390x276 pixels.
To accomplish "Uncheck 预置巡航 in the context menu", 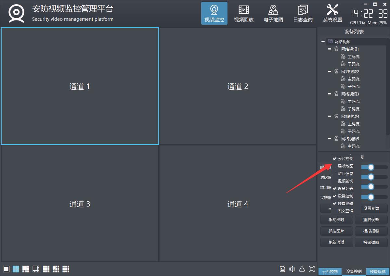I will click(x=345, y=204).
